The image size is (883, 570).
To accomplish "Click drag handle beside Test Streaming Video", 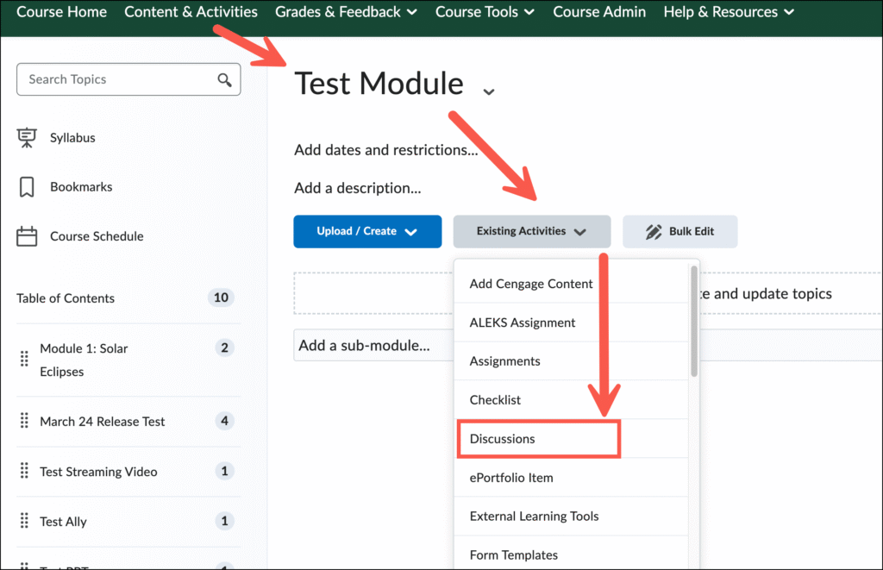I will 24,471.
